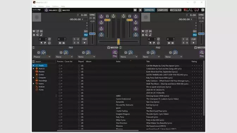This screenshot has height=133, width=237.
Task: Toggle the third FX2 effect power button
Action: coord(170,52)
